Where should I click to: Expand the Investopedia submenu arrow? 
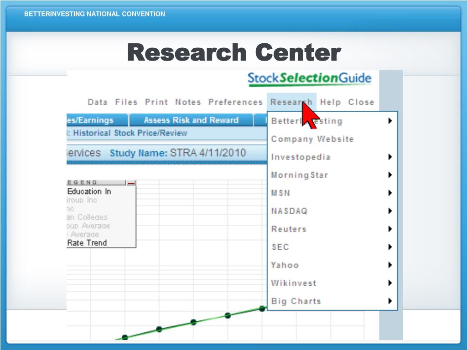pos(390,157)
